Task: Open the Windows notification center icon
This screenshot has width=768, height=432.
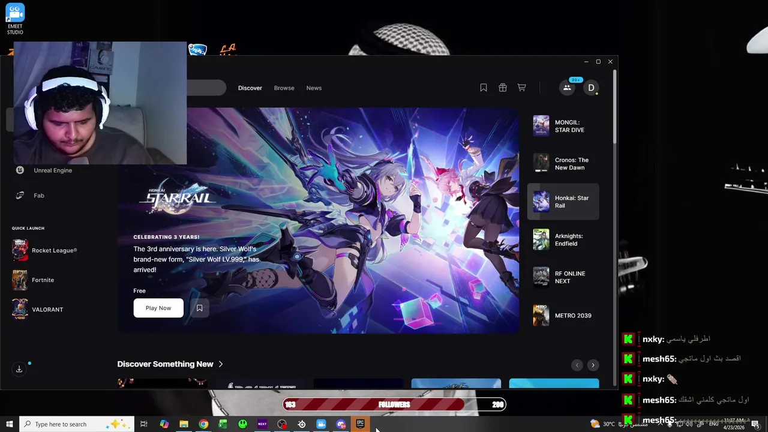Action: point(755,424)
